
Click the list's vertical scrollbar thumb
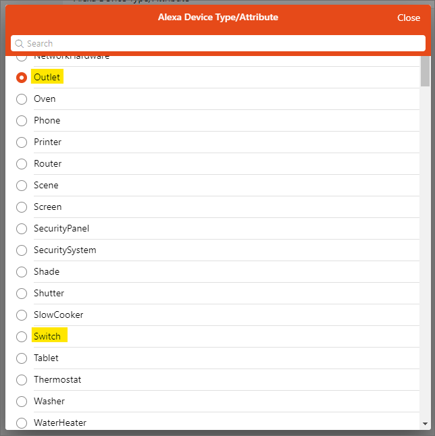tap(425, 72)
